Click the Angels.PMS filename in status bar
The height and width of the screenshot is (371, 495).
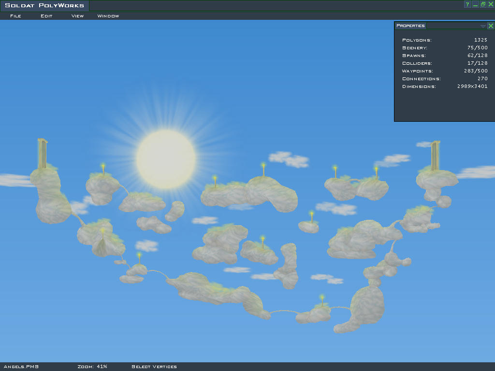pyautogui.click(x=21, y=367)
